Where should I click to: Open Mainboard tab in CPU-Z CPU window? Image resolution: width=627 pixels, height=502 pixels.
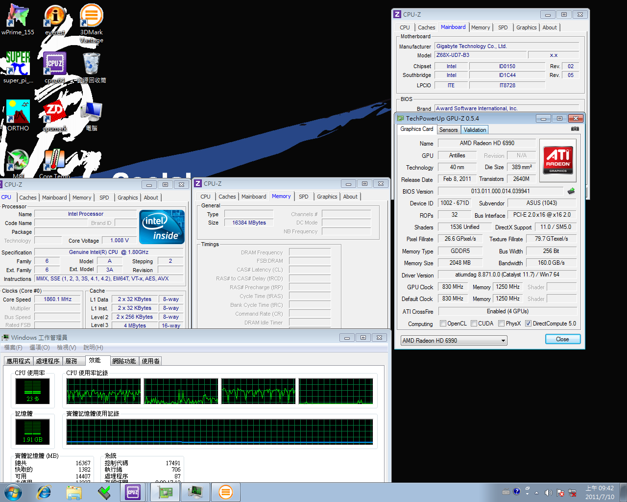point(54,198)
